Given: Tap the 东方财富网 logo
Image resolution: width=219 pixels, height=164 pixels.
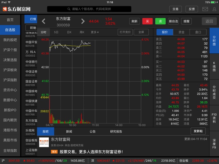Looking at the screenshot, I should pyautogui.click(x=16, y=9).
